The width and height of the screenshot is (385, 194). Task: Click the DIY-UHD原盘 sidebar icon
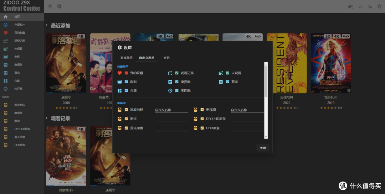[5, 129]
